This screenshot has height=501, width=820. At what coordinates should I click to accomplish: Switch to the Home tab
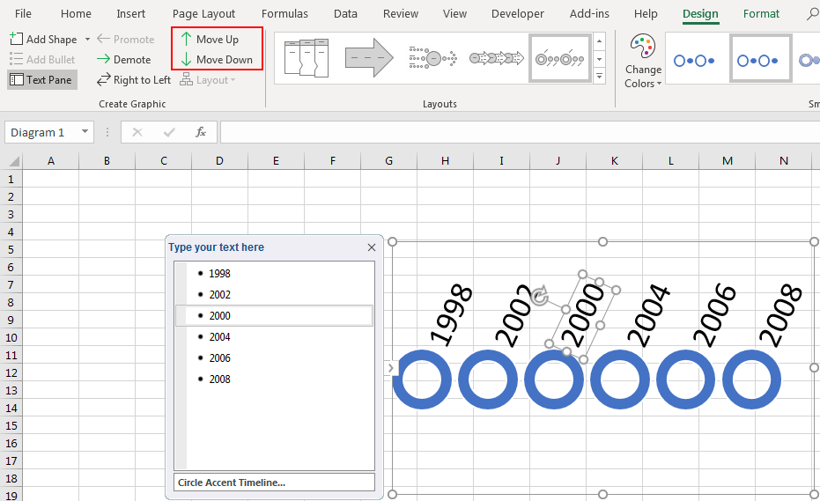pos(76,13)
